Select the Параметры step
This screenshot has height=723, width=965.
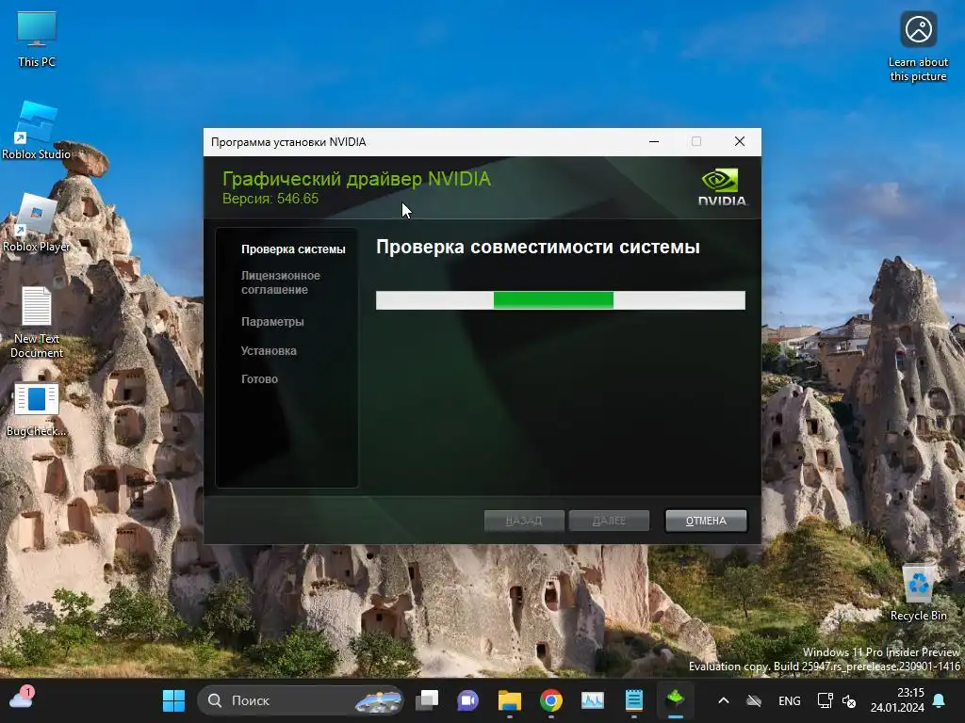click(272, 322)
